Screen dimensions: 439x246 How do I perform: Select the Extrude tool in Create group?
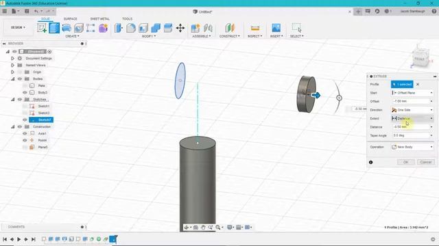(54, 28)
